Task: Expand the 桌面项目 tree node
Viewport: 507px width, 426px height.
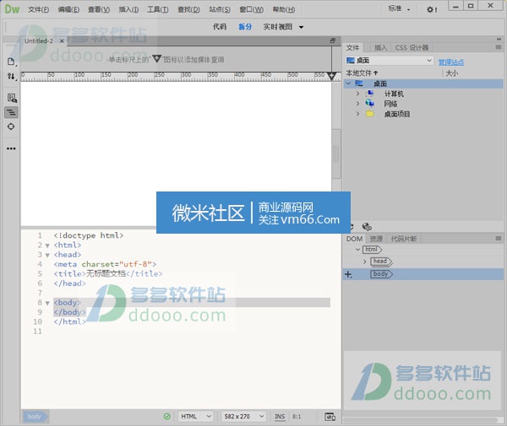Action: tap(358, 114)
